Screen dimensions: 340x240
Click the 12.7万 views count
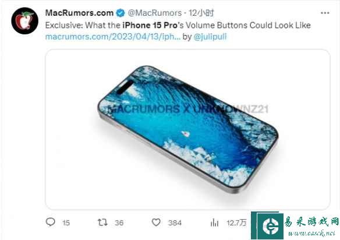pyautogui.click(x=236, y=223)
